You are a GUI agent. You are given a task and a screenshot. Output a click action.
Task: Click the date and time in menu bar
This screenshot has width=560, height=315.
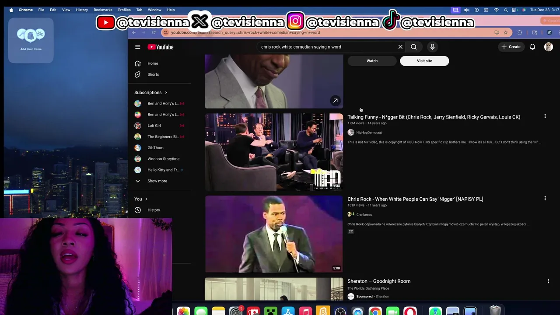pyautogui.click(x=544, y=10)
